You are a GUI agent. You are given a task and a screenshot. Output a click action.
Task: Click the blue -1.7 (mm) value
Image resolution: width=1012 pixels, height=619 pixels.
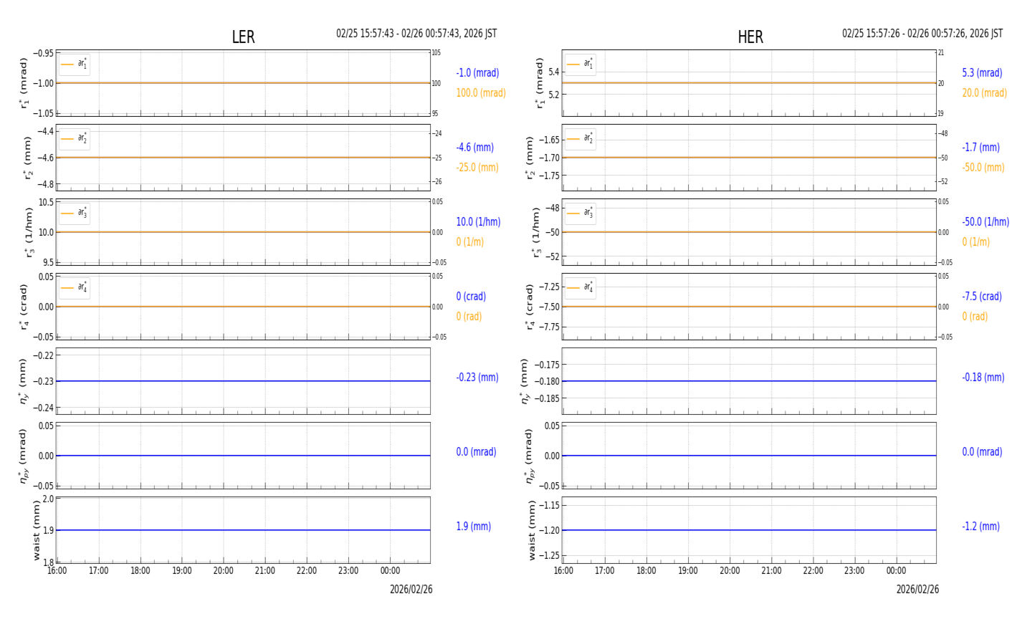click(980, 148)
